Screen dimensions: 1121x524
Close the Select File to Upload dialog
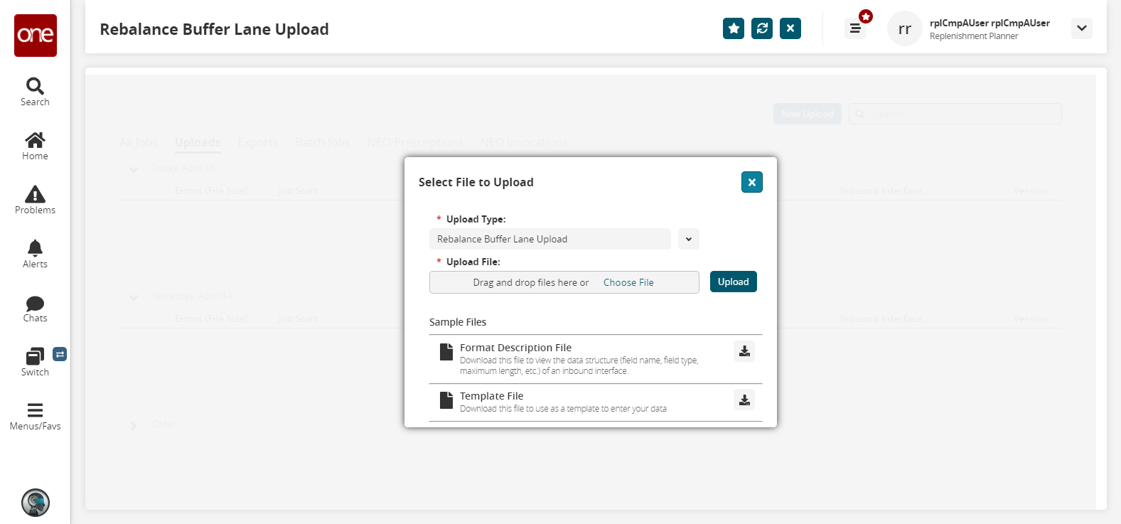click(751, 182)
